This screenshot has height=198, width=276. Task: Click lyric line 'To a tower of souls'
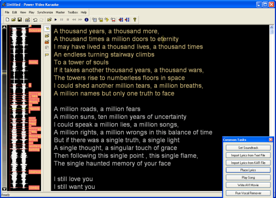[81, 62]
